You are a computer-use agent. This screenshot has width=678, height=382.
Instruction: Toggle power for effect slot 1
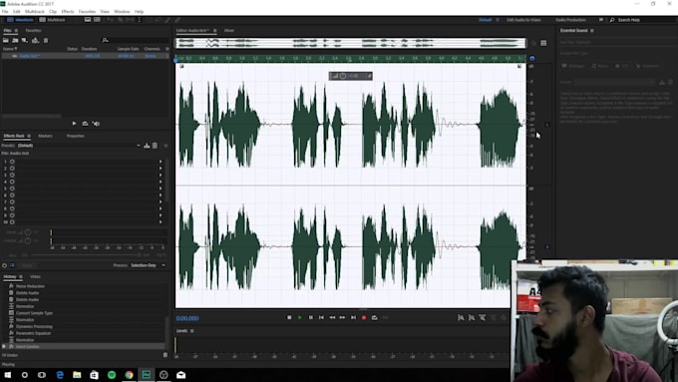click(x=12, y=162)
